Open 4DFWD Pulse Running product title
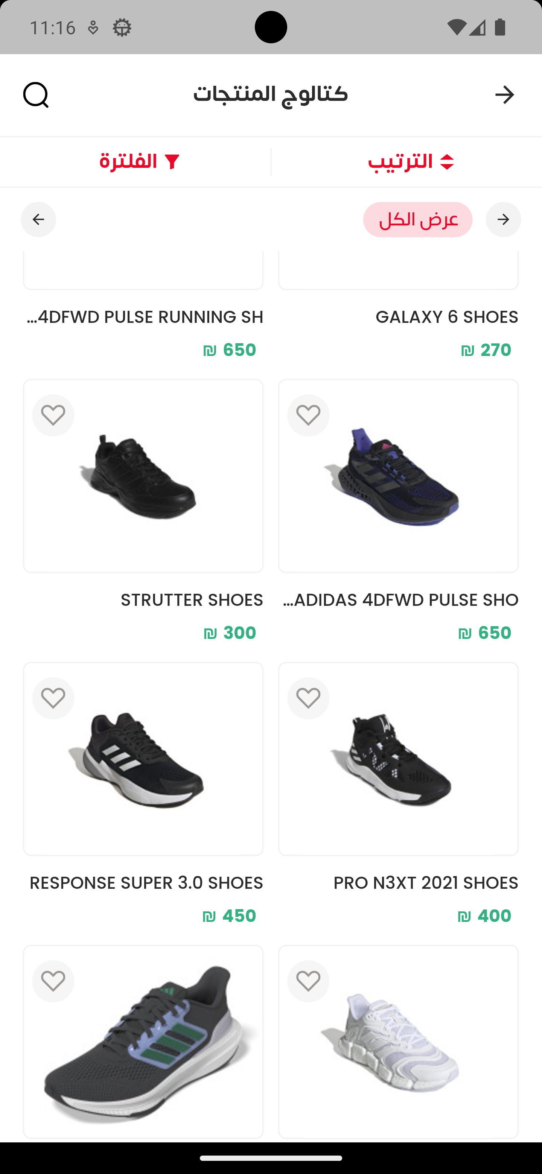This screenshot has width=542, height=1174. point(145,317)
